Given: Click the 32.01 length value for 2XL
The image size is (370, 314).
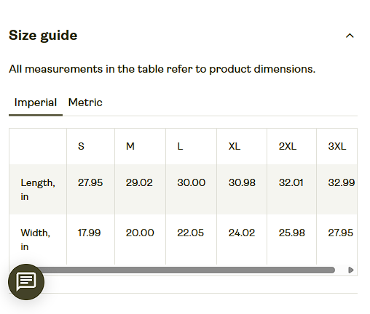Looking at the screenshot, I should [x=291, y=182].
